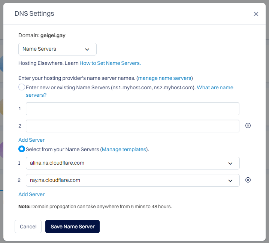Viewport: 269px width, 243px height.
Task: Open the 'manage name servers' link
Action: (165, 78)
